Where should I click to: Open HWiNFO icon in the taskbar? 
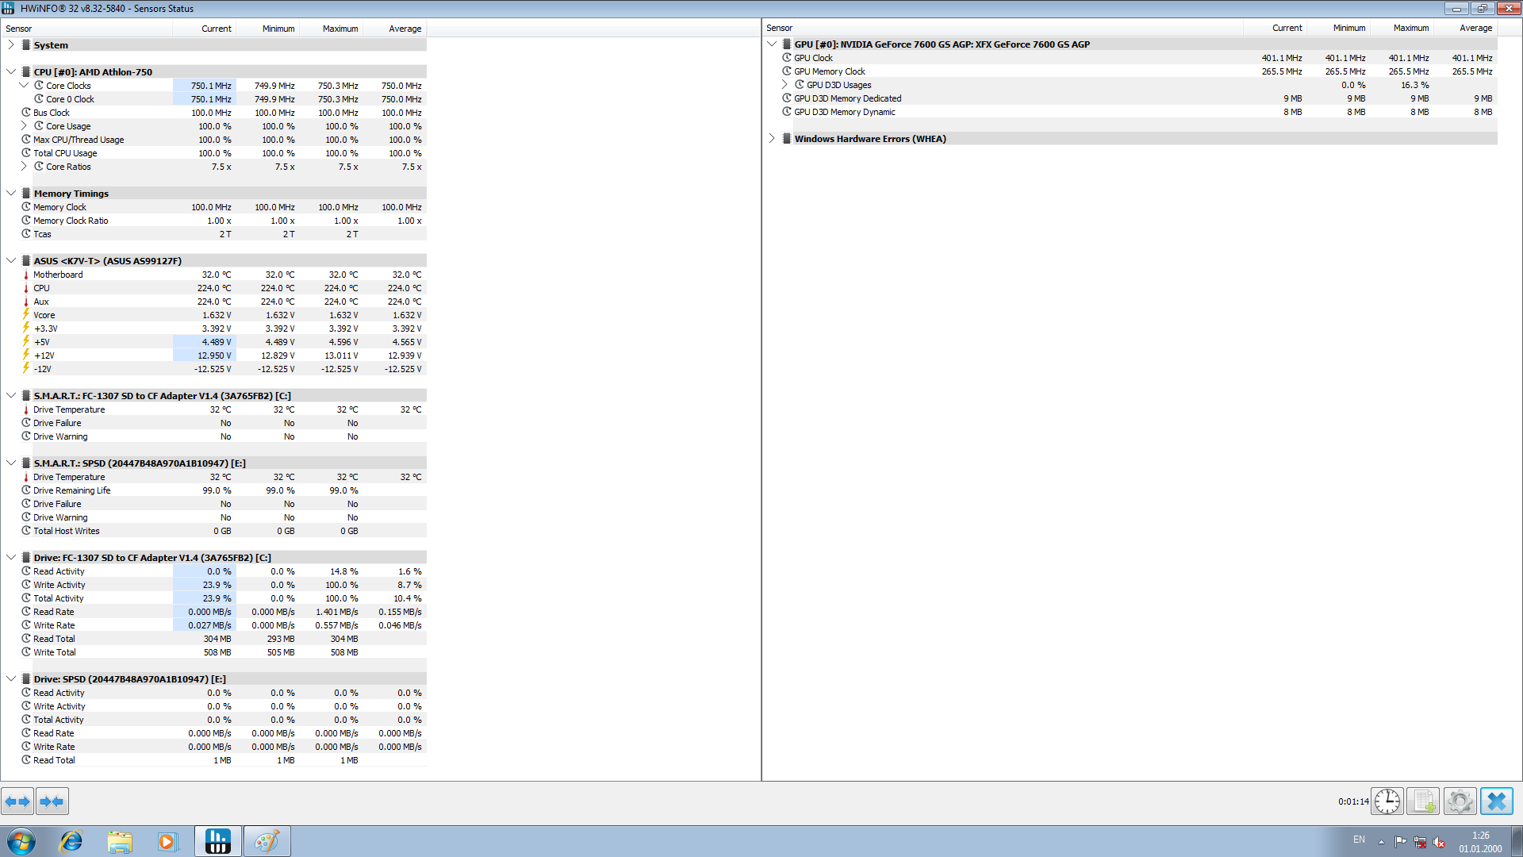click(217, 841)
